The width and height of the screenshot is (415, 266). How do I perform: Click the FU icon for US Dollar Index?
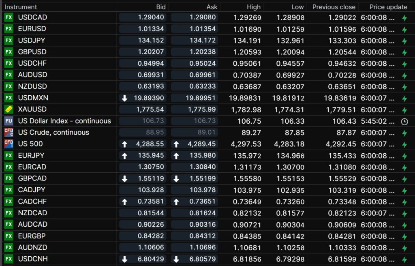tap(9, 121)
